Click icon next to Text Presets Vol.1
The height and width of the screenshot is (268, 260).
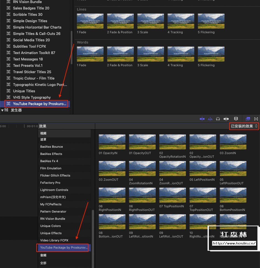pos(8,65)
